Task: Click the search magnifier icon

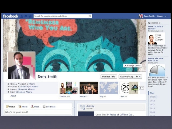Action: point(90,16)
